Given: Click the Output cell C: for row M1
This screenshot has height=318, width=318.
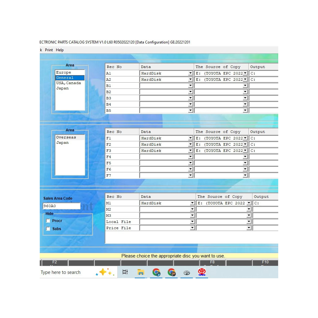Looking at the screenshot, I should click(x=266, y=203).
